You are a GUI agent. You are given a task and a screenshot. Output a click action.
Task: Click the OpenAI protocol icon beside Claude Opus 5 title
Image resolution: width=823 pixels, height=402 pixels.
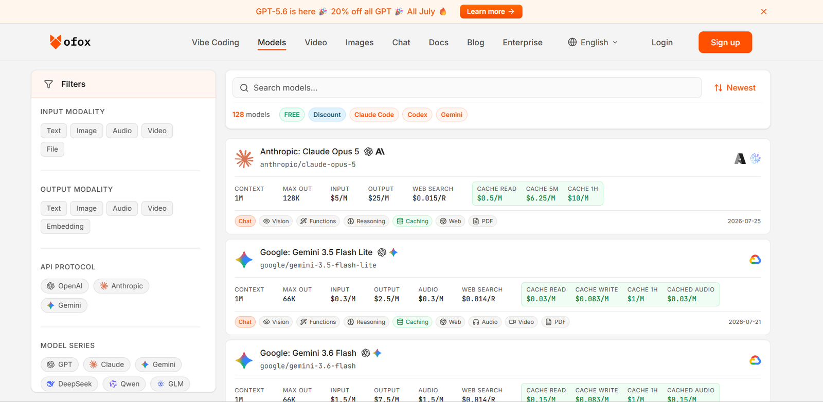pos(368,152)
